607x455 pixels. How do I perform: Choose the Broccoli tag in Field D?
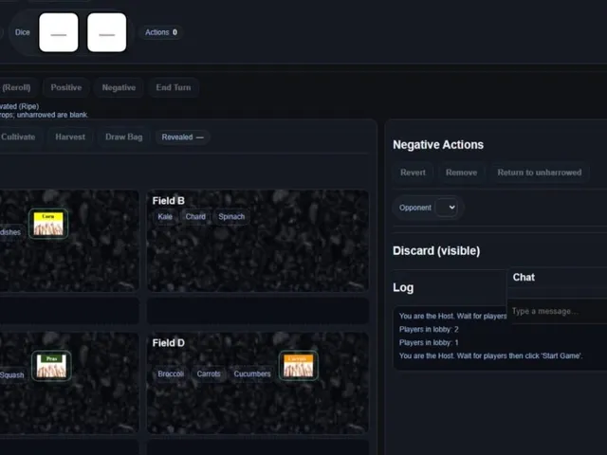point(171,373)
